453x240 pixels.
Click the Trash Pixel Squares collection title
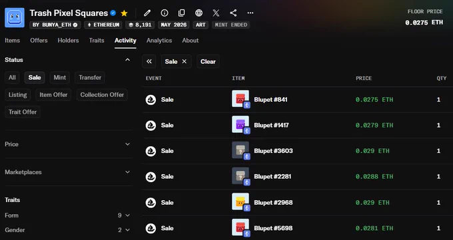(69, 13)
